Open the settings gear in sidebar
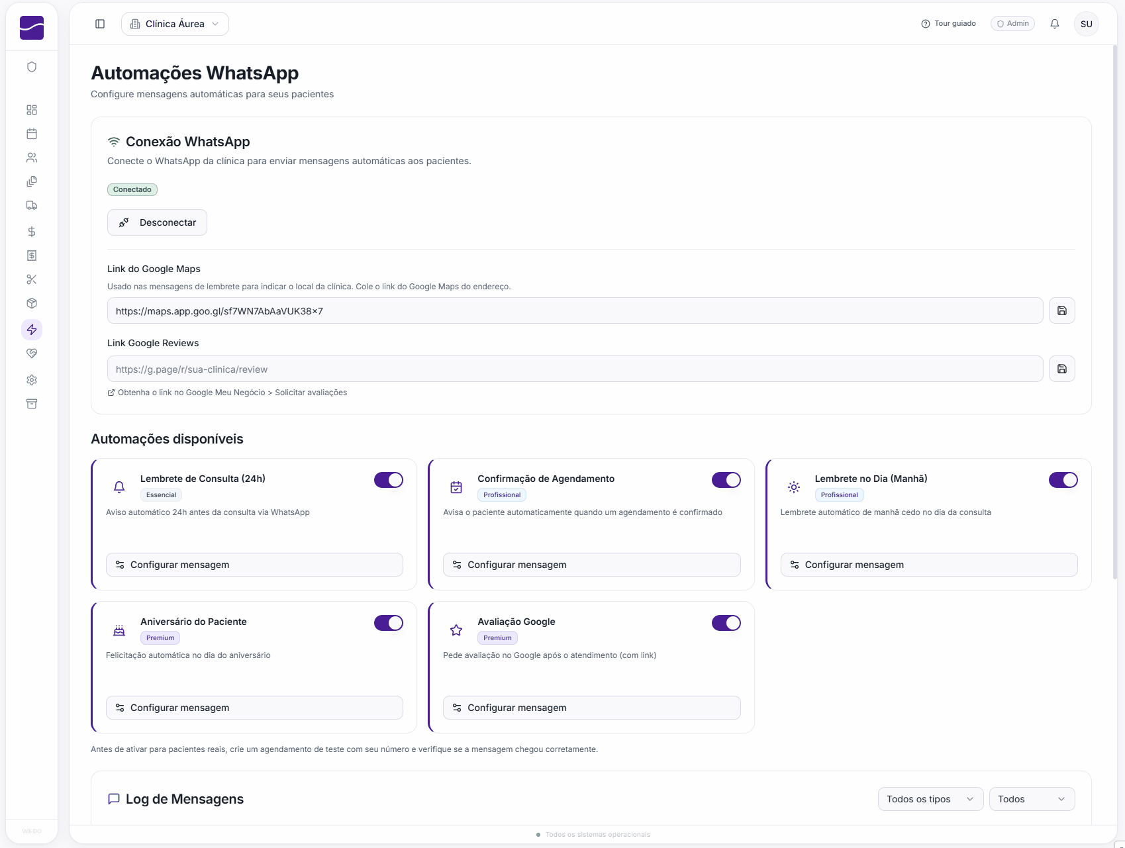The width and height of the screenshot is (1125, 848). point(32,380)
